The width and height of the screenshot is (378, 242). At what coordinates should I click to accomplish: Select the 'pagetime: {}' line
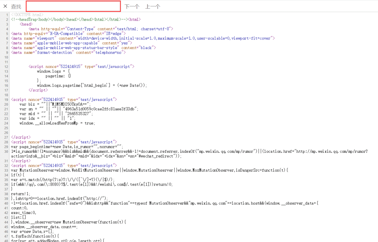[x=58, y=76]
